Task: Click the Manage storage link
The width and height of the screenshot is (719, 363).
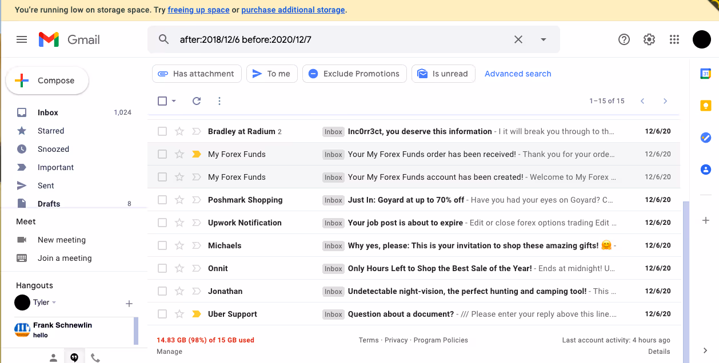Action: coord(169,352)
